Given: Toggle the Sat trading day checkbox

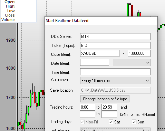Looking at the screenshot, I should (111, 122).
